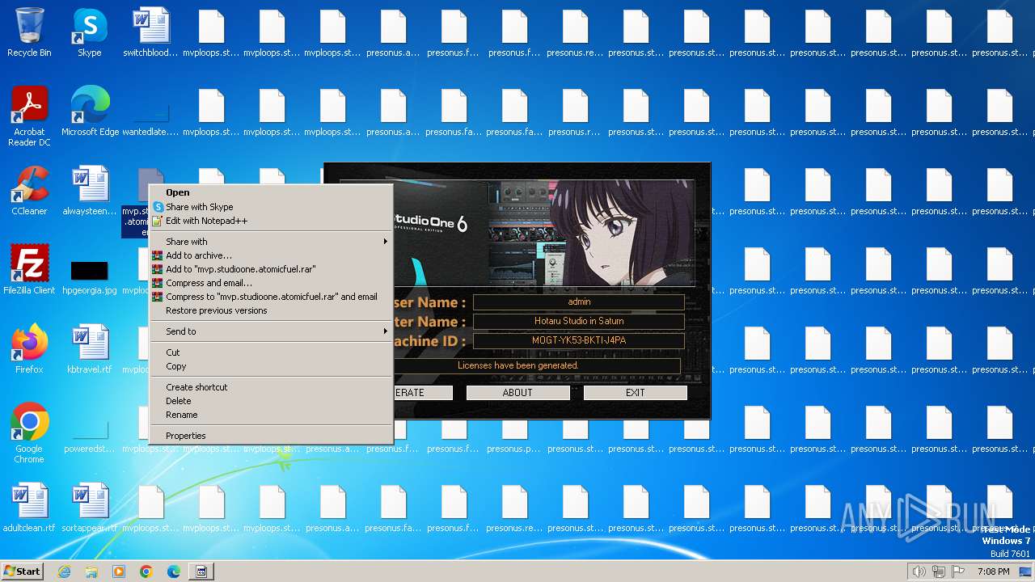Select the Skype desktop shortcut
Viewport: 1035px width, 582px height.
(x=90, y=32)
